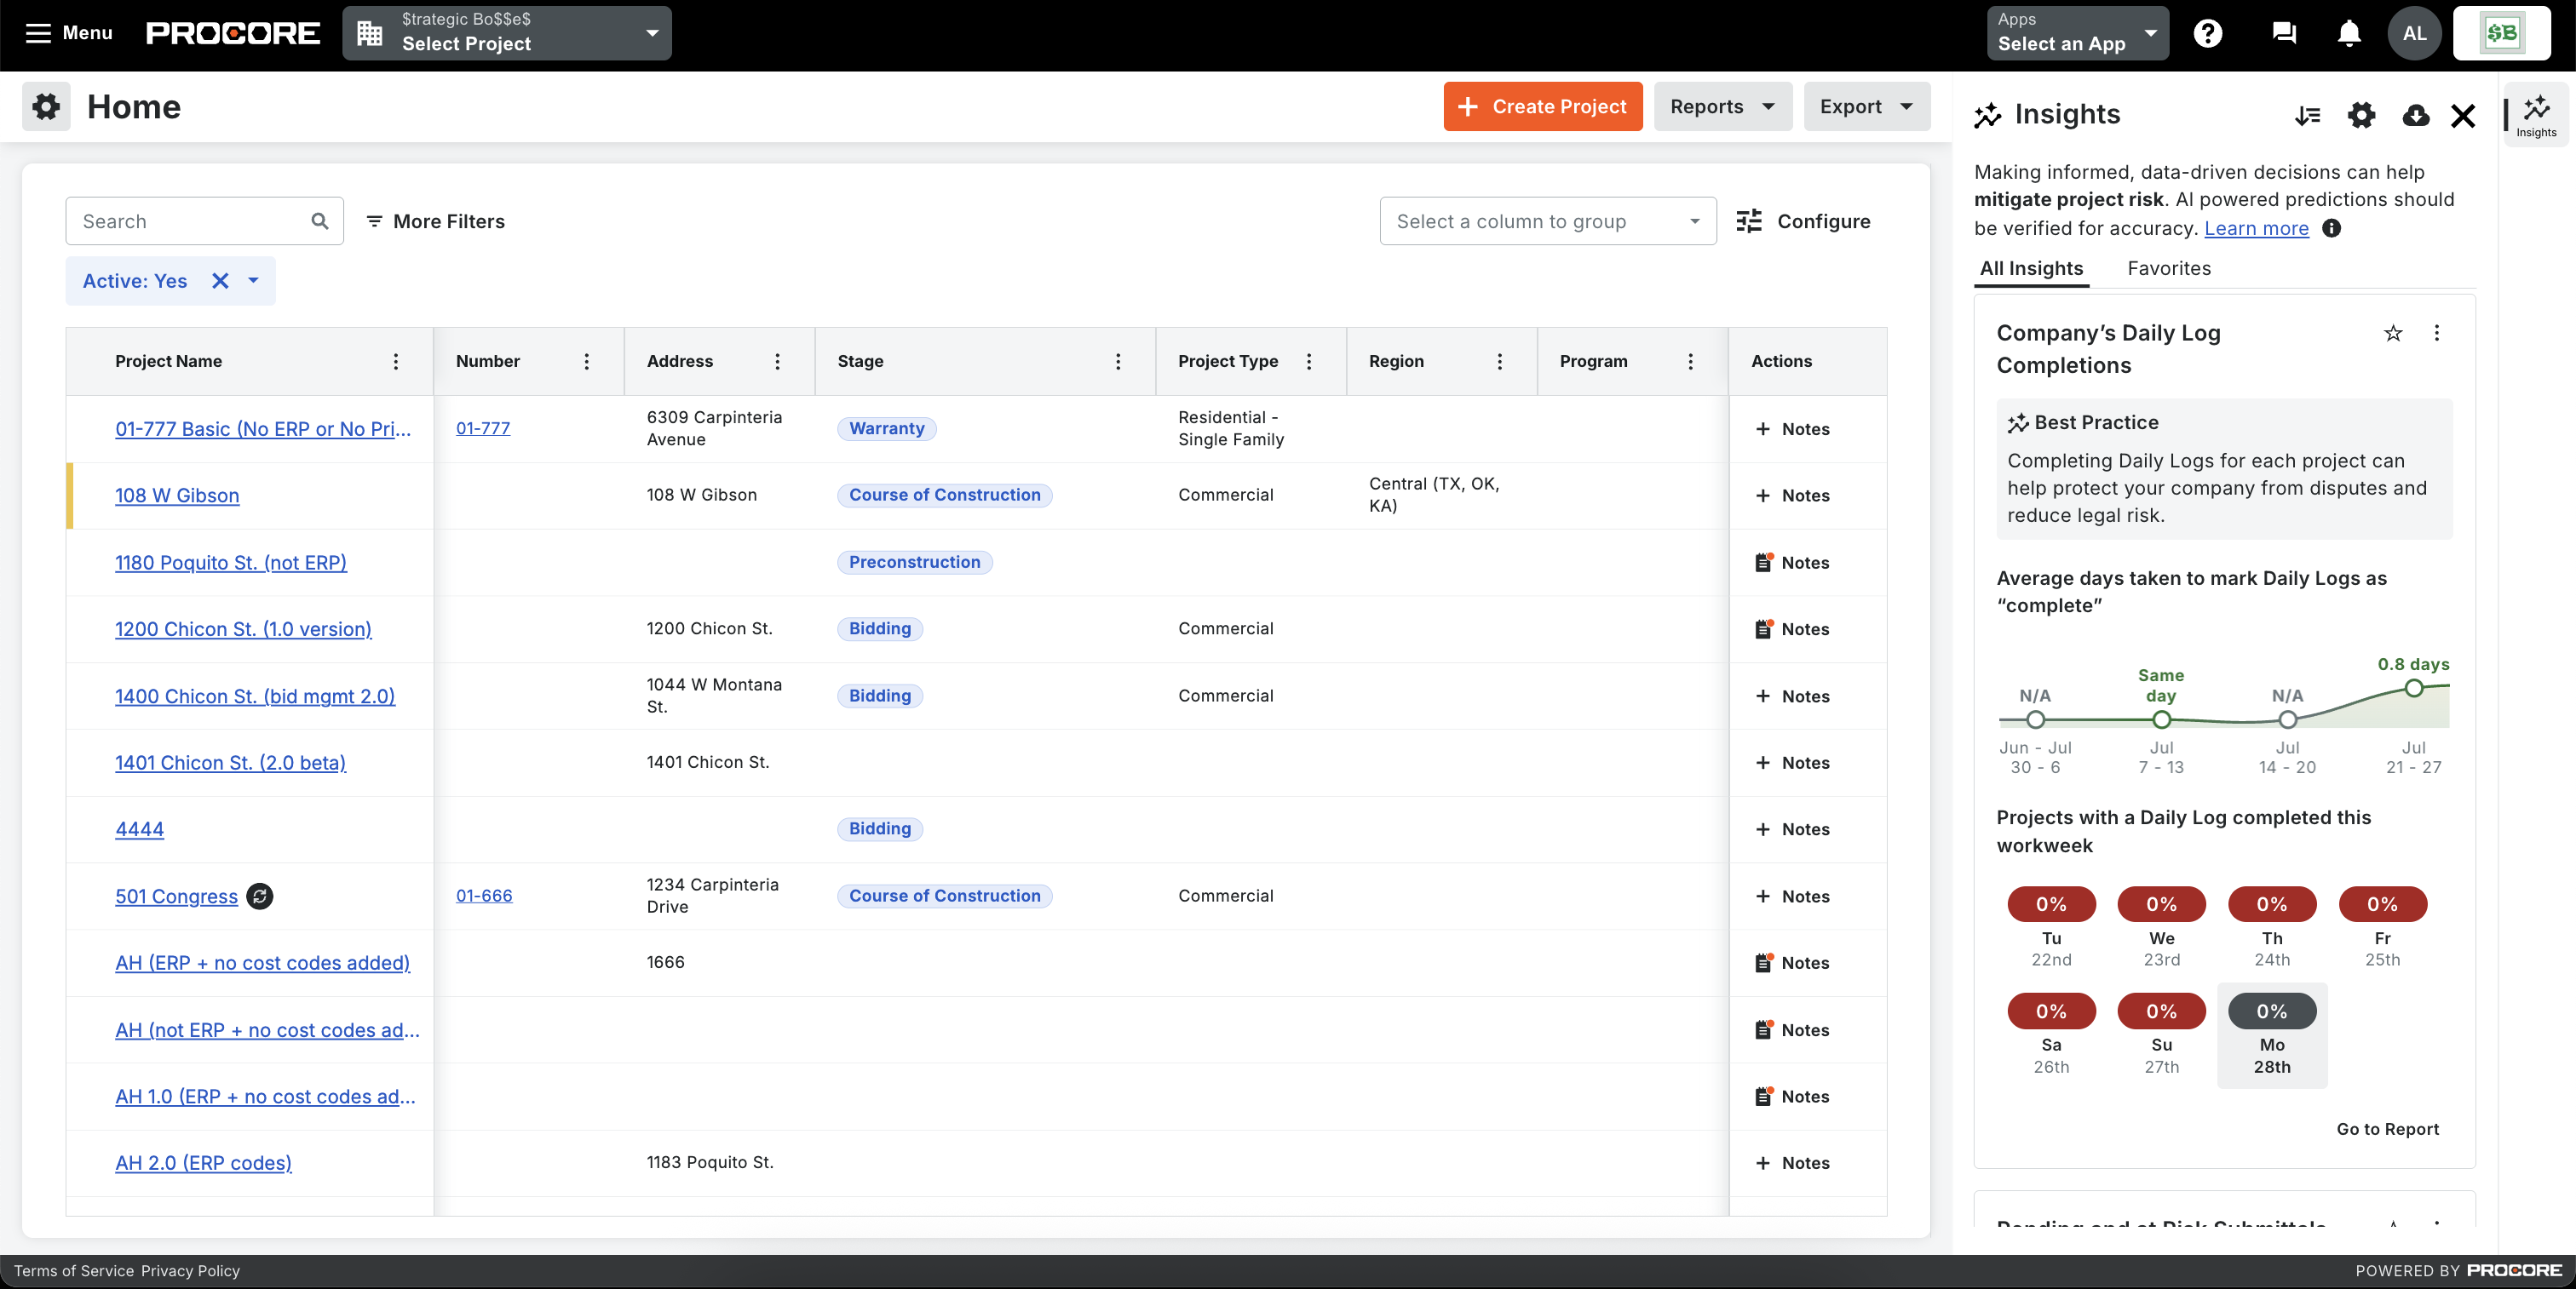The width and height of the screenshot is (2576, 1289).
Task: Open the Insights panel settings gear
Action: click(2362, 116)
